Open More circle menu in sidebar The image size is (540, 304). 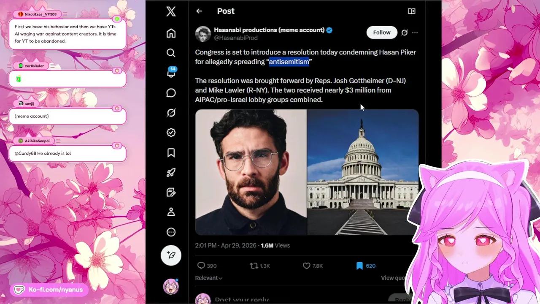coord(171,232)
